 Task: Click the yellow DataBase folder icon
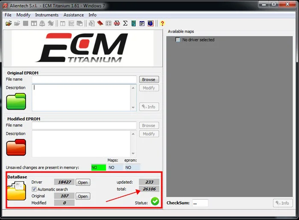tap(16, 191)
